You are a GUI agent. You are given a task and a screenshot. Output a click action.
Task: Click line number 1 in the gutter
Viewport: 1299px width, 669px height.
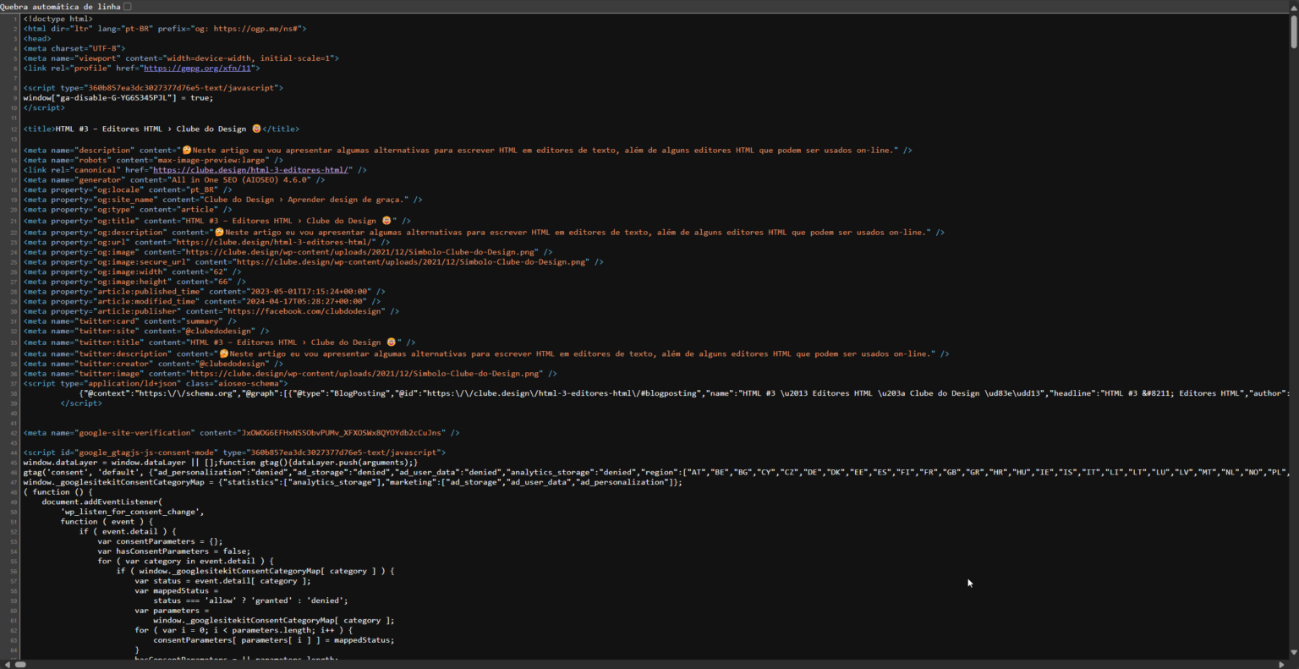[x=15, y=19]
